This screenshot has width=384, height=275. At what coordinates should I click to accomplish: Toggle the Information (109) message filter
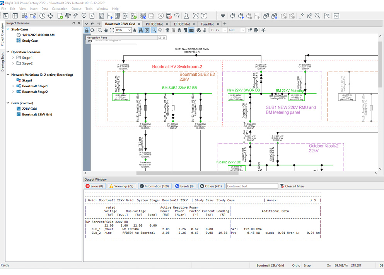coord(154,186)
